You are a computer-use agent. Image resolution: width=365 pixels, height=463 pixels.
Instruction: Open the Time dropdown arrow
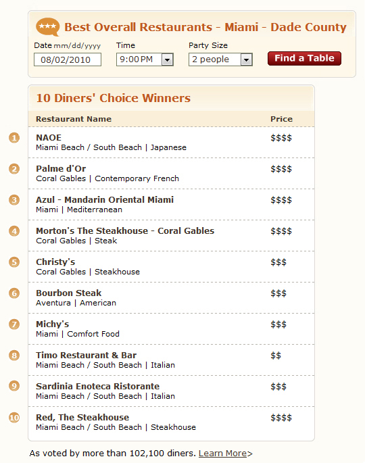(x=167, y=60)
